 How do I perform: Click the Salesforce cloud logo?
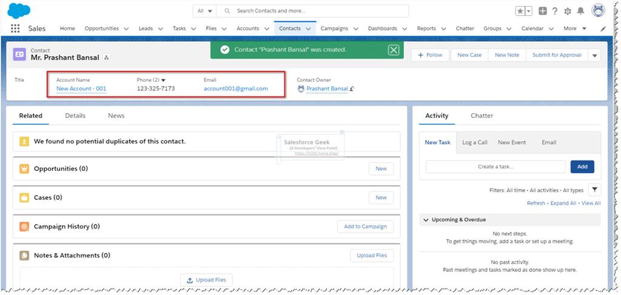[19, 10]
